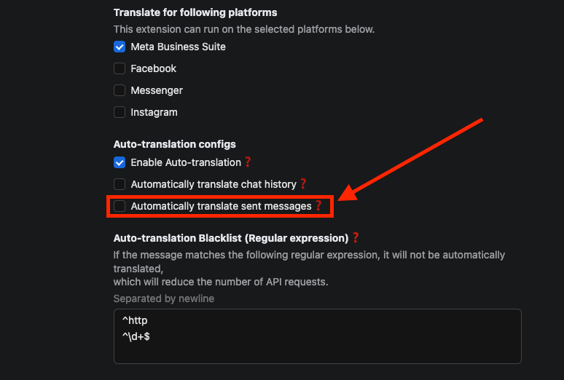Tick the translate chat history checkbox

120,184
